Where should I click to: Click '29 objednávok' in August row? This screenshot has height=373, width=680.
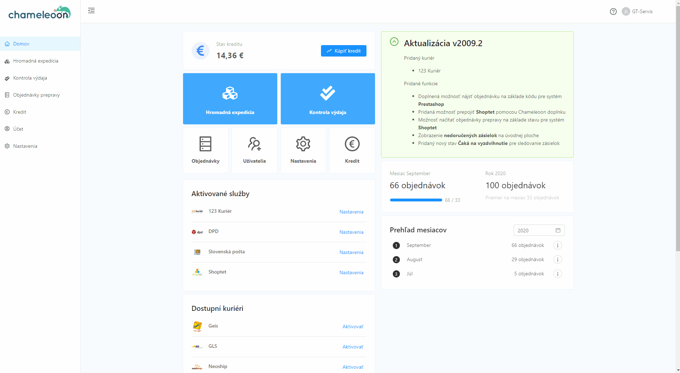pos(528,259)
